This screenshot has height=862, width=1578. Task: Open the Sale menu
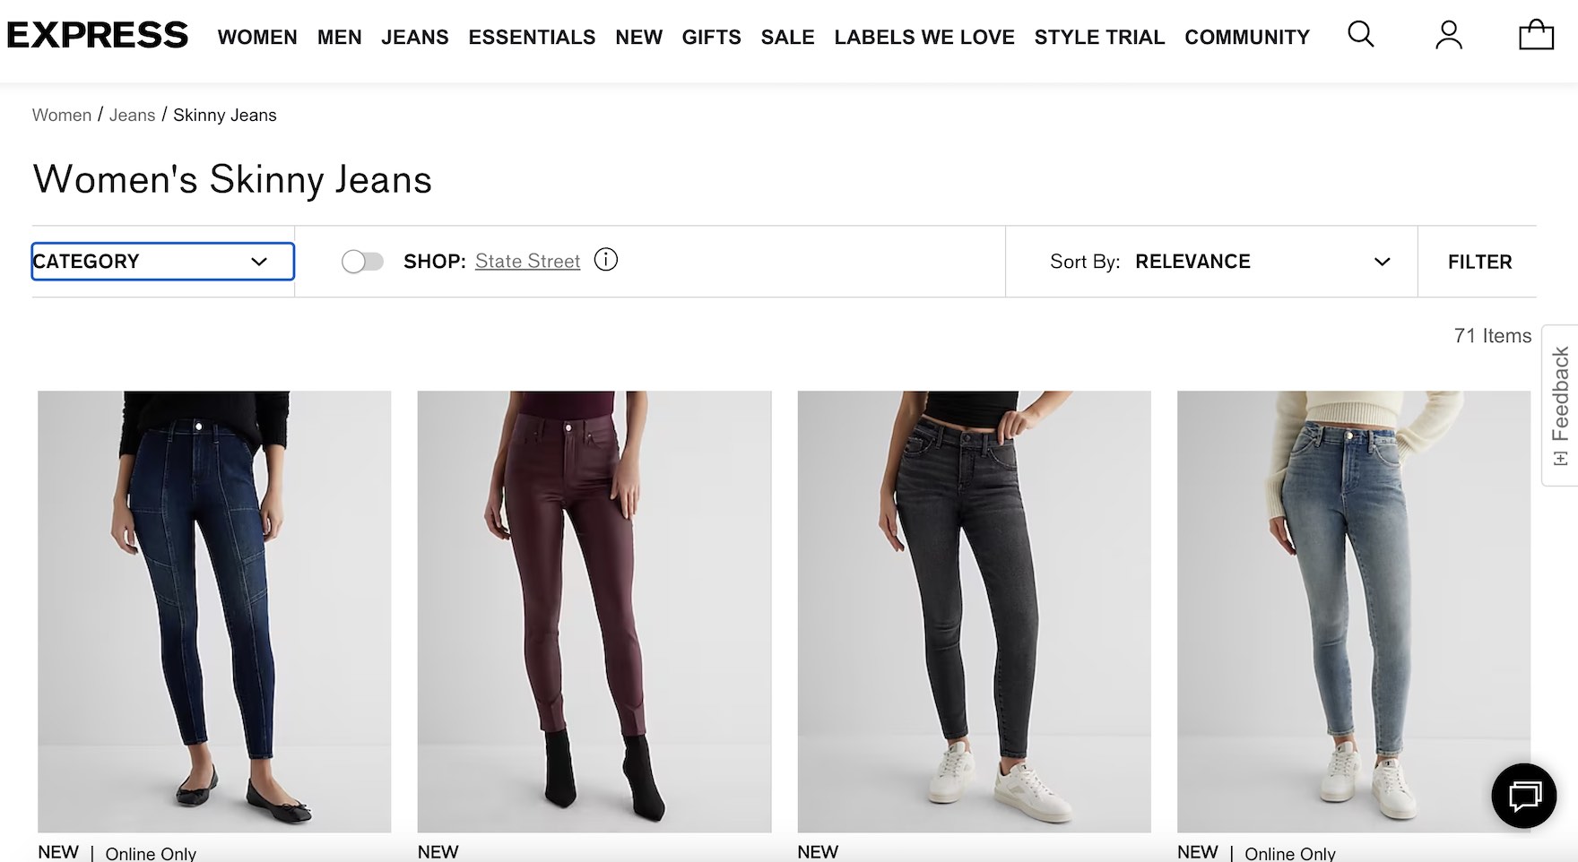point(787,37)
